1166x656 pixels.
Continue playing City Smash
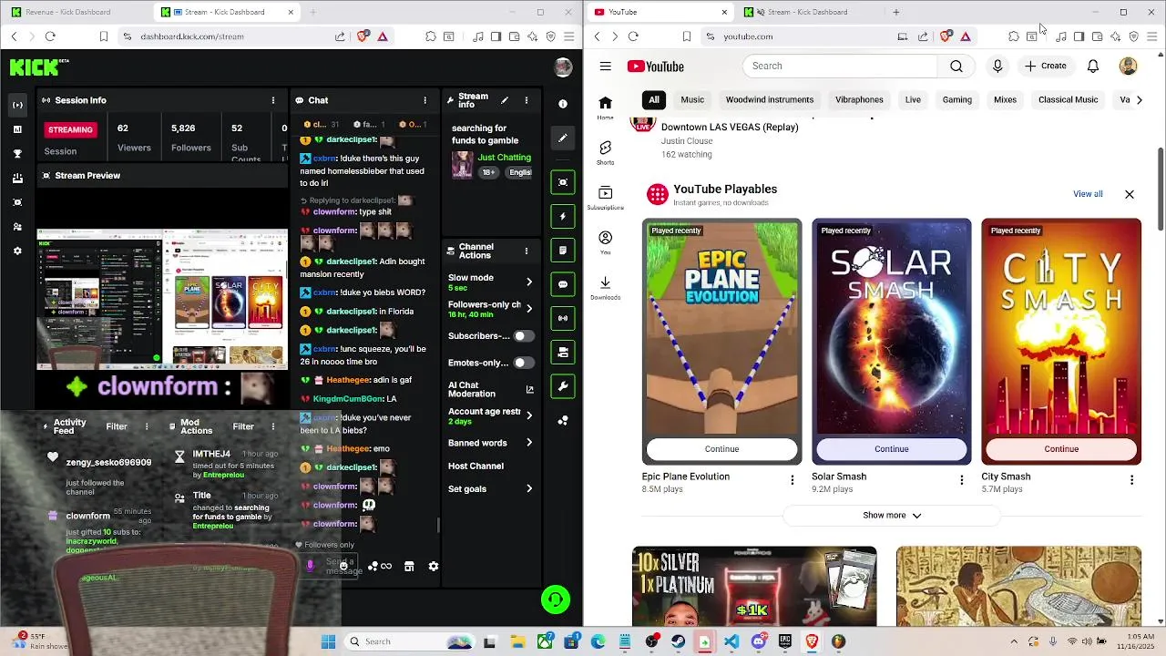point(1061,448)
